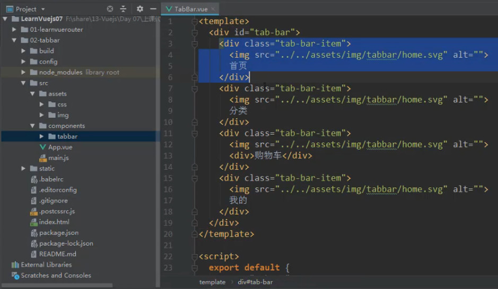Screen dimensions: 498x289
Task: Click the text 购物车 on line 13
Action: (268, 155)
